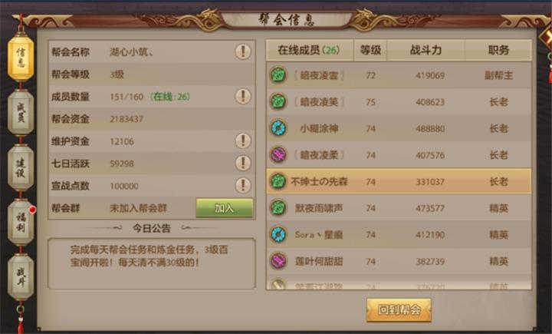This screenshot has height=334, width=552.
Task: Click green 加入 button for 帮会群
Action: coord(225,208)
